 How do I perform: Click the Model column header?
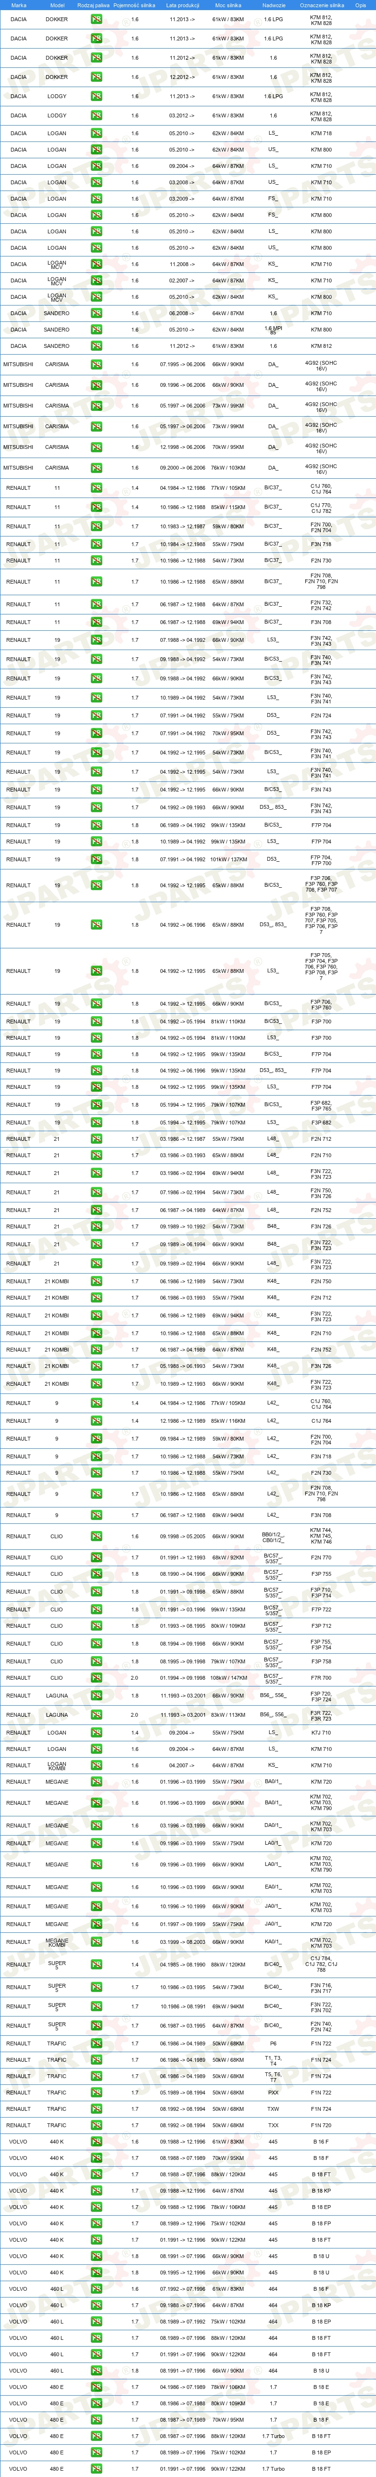pos(57,5)
